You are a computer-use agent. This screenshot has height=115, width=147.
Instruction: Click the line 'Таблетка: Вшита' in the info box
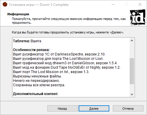pos(27,41)
